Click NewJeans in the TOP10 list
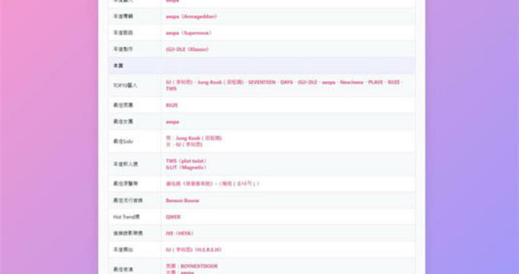This screenshot has height=274, width=519. (x=352, y=82)
